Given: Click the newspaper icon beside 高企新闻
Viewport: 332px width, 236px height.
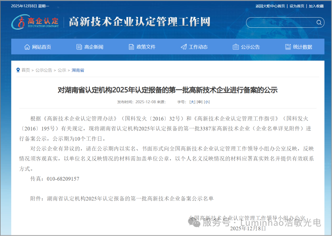Looking at the screenshot, I should click(x=79, y=47).
